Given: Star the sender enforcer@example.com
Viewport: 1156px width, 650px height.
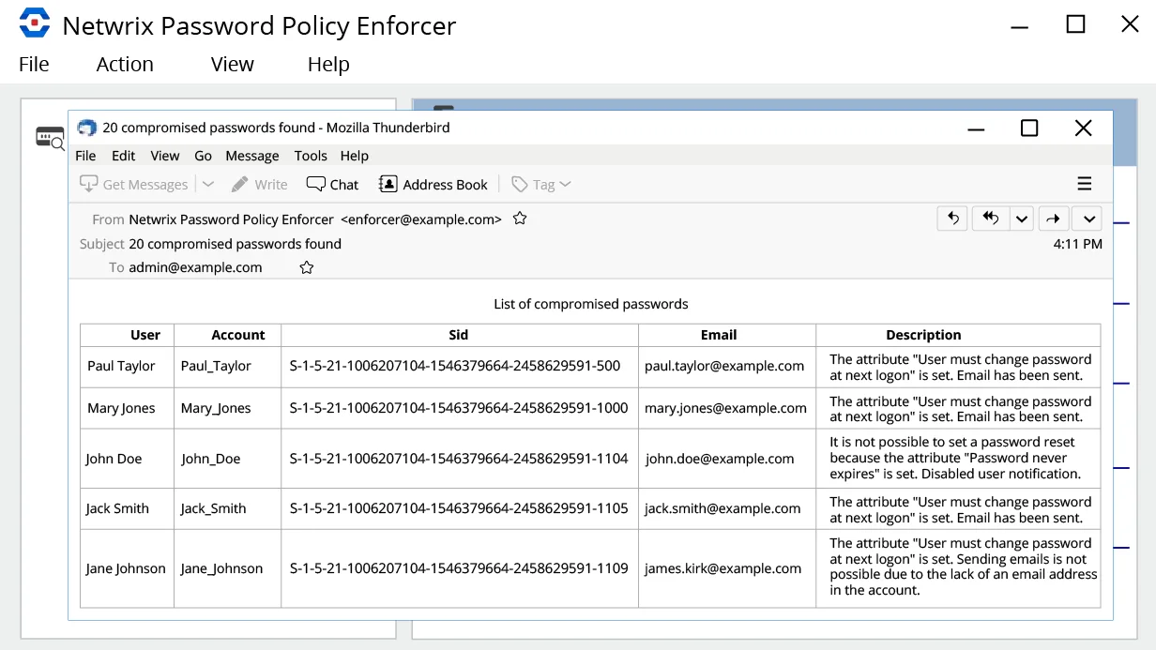Looking at the screenshot, I should click(520, 219).
